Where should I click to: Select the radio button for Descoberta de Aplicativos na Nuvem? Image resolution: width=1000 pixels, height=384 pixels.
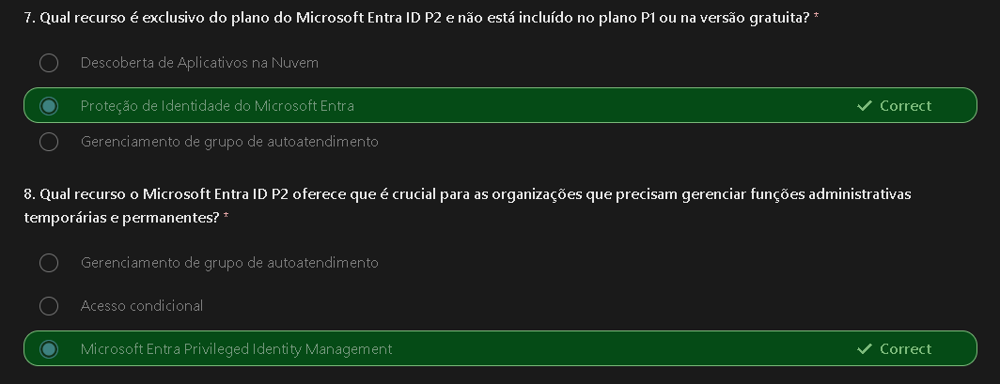coord(49,63)
